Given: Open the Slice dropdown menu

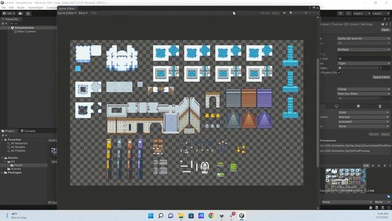Looking at the screenshot, I should pos(83,13).
